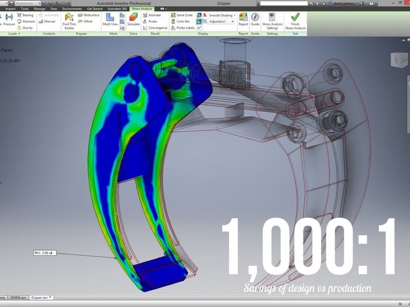
Task: Add a Bearing load
Action: pyautogui.click(x=26, y=15)
